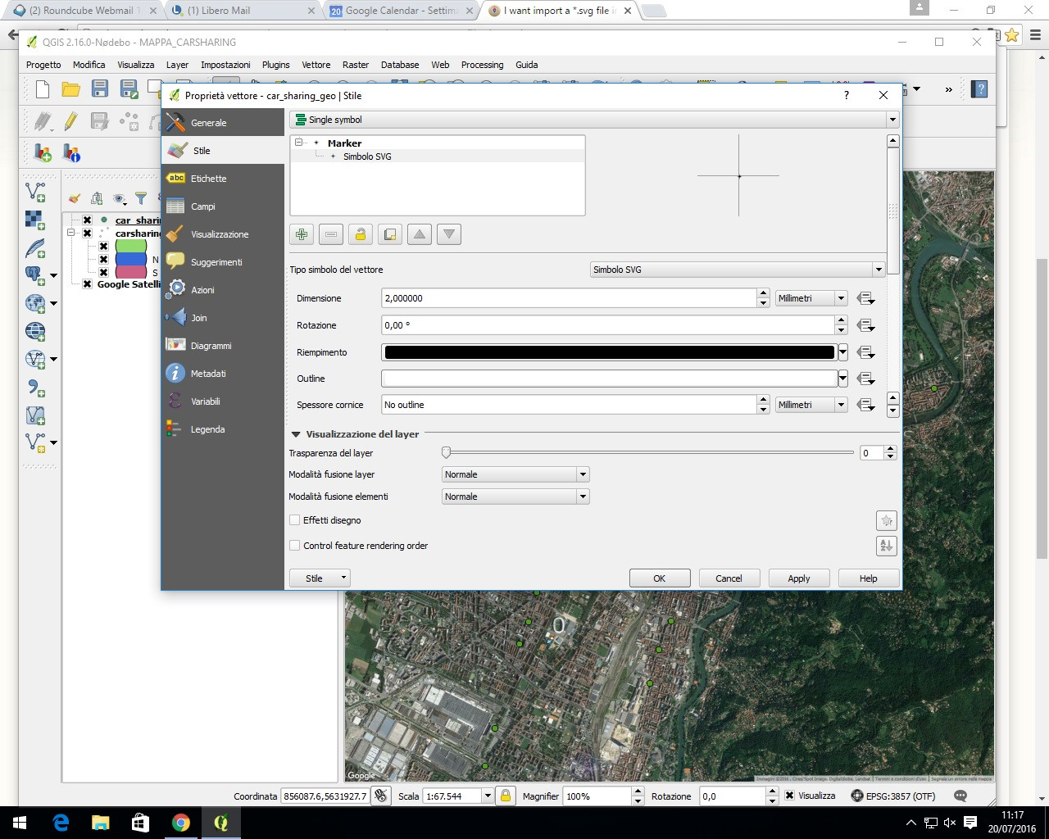
Task: Click the open layer styling brush icon
Action: (75, 198)
